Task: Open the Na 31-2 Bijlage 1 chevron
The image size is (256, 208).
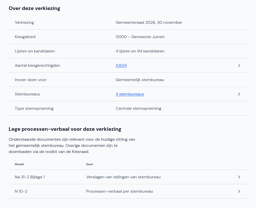Action: tap(239, 177)
